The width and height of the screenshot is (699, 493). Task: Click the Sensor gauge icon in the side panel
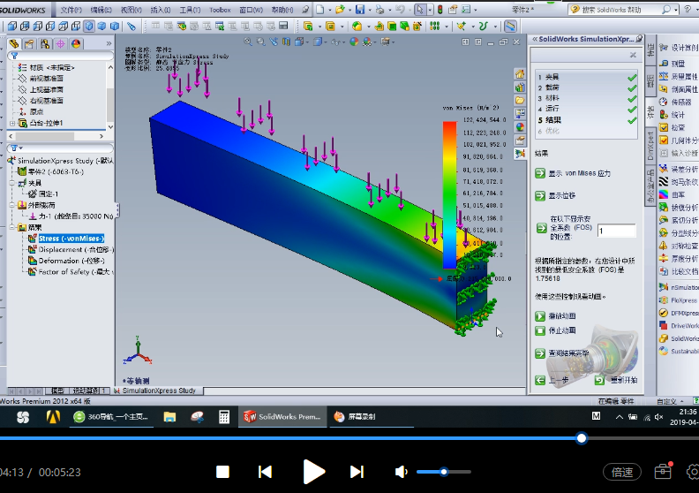[664, 102]
